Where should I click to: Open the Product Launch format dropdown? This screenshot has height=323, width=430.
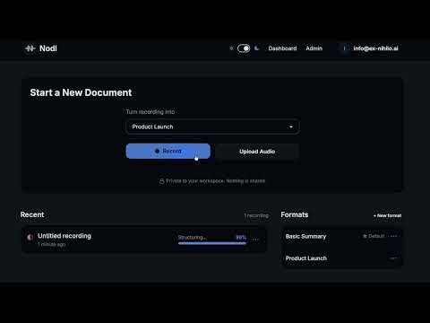(212, 127)
